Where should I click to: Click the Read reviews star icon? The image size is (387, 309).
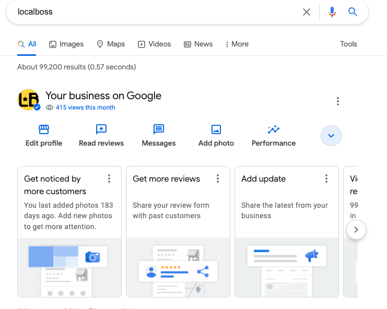101,129
